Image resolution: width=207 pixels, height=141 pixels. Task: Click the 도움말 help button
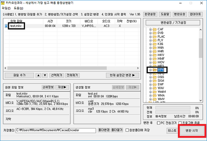[165, 14]
